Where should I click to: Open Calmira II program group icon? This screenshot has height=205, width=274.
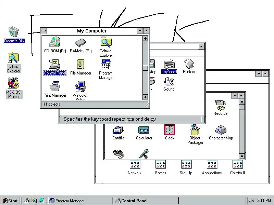(x=237, y=168)
